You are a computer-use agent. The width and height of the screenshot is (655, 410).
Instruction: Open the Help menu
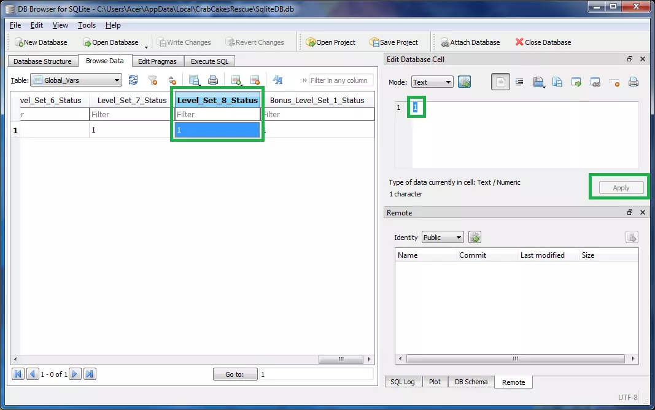113,25
